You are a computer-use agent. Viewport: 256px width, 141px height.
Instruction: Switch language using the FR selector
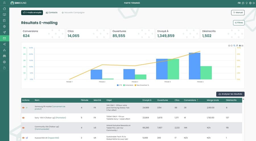239,3
